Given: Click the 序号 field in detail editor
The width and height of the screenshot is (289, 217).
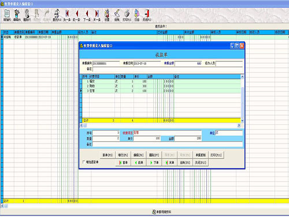Looking at the screenshot, I should (x=106, y=133).
